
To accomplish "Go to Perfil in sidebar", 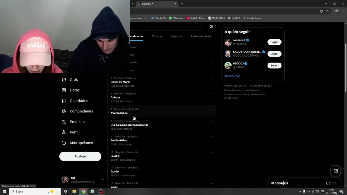I will pos(70,132).
